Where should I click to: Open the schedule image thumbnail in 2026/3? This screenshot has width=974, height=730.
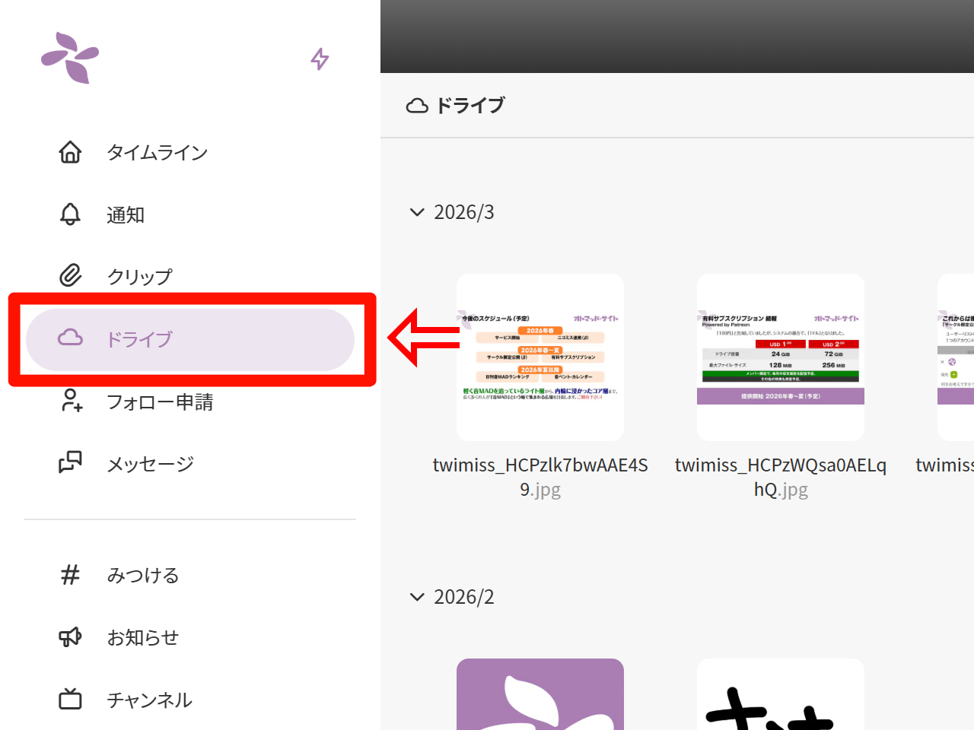[x=540, y=357]
